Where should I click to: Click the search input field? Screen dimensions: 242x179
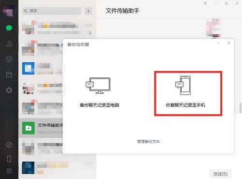tap(52, 11)
